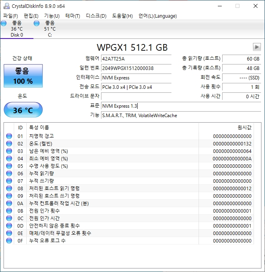Select the 치명적 경고 attribute row

tap(129, 136)
